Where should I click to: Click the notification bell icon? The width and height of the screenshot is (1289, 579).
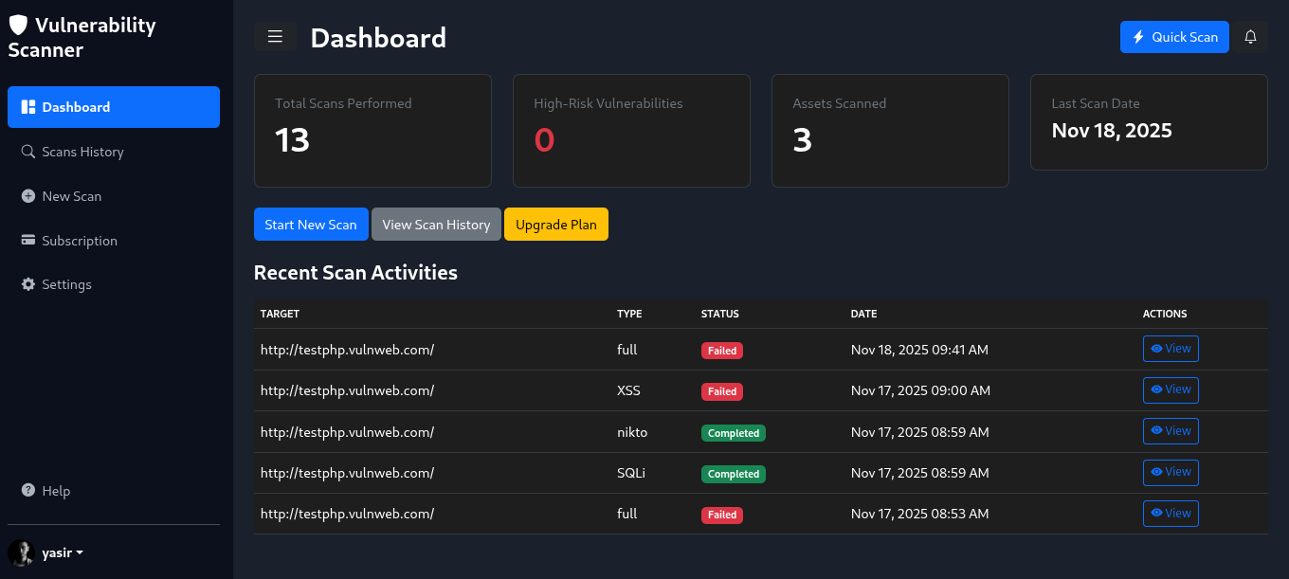(1250, 36)
